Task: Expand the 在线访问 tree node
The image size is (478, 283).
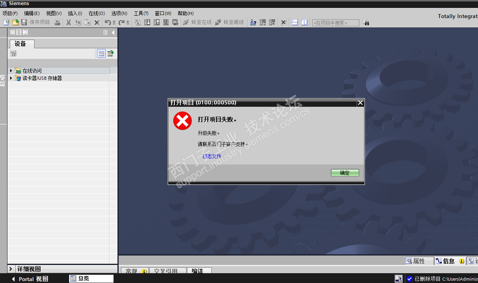Action: coord(11,71)
